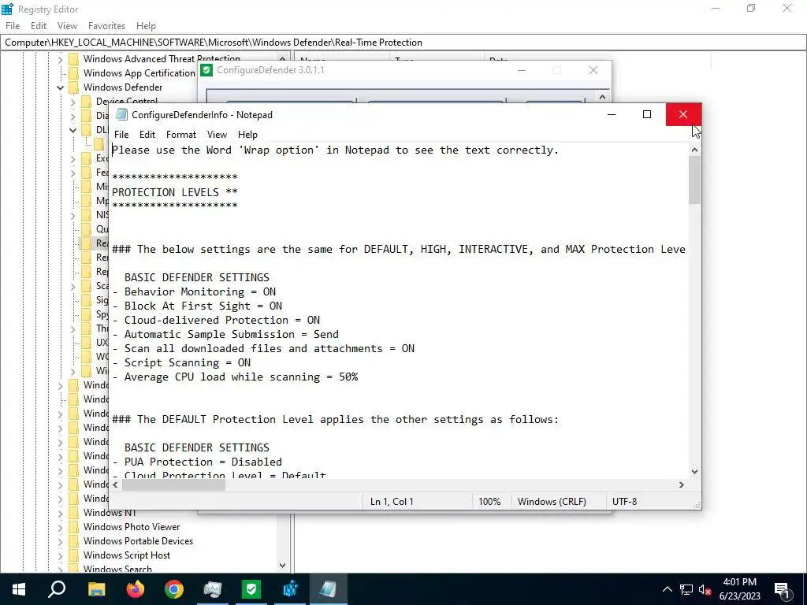This screenshot has width=807, height=605.
Task: Click the 'Windows (CRLF)' status bar entry
Action: (552, 502)
